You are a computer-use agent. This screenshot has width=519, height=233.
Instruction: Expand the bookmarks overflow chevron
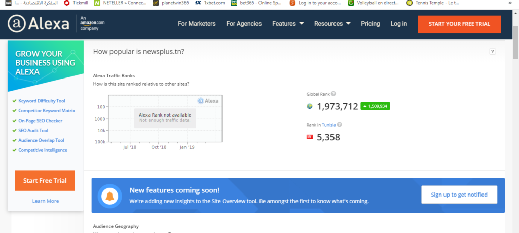pos(510,3)
